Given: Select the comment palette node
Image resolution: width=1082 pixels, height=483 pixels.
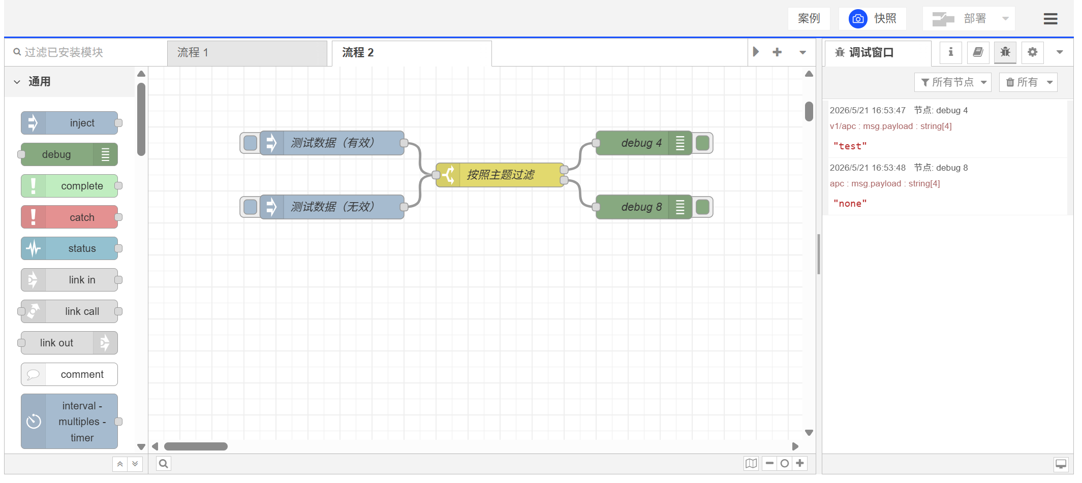Looking at the screenshot, I should click(70, 374).
